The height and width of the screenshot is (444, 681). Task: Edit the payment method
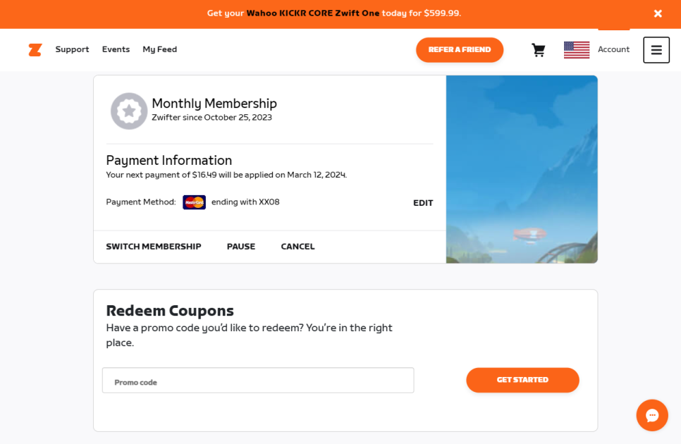[x=423, y=203]
